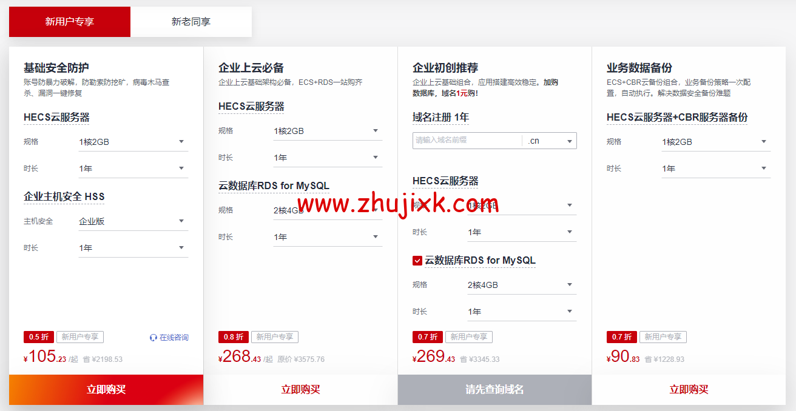Click the 请先查询域名 button

point(494,390)
